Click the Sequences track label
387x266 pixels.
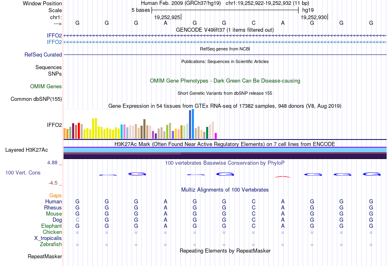pyautogui.click(x=48, y=67)
